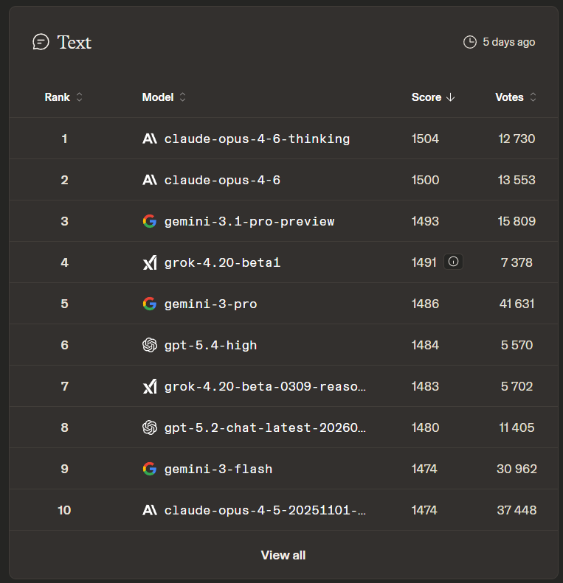Select gpt-5.2-chat-latest-20260… model name
This screenshot has height=583, width=563.
point(265,428)
